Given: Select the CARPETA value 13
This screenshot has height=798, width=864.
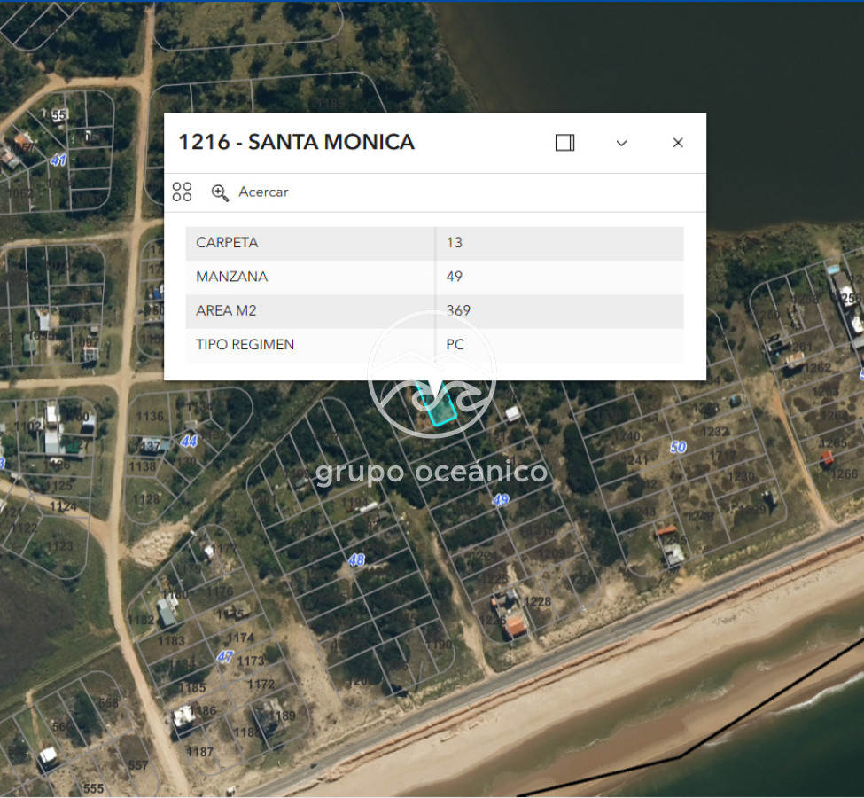Looking at the screenshot, I should [454, 243].
